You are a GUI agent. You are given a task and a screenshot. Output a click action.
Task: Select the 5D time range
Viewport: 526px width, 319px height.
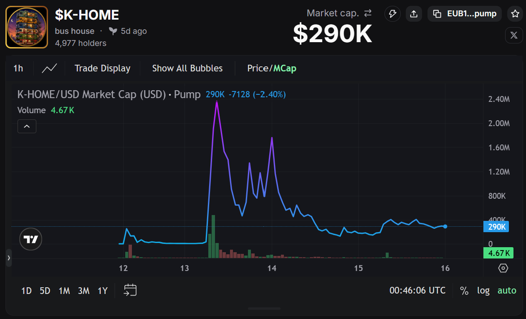pos(45,291)
